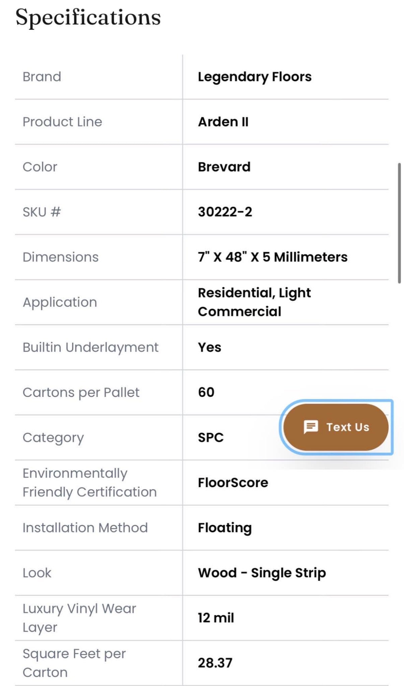Select the 28.37 square feet value
The image size is (404, 686).
click(215, 663)
